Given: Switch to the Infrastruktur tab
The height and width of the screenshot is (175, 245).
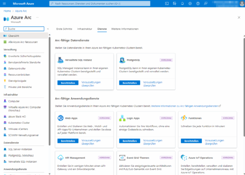Looking at the screenshot, I should coord(85,29).
